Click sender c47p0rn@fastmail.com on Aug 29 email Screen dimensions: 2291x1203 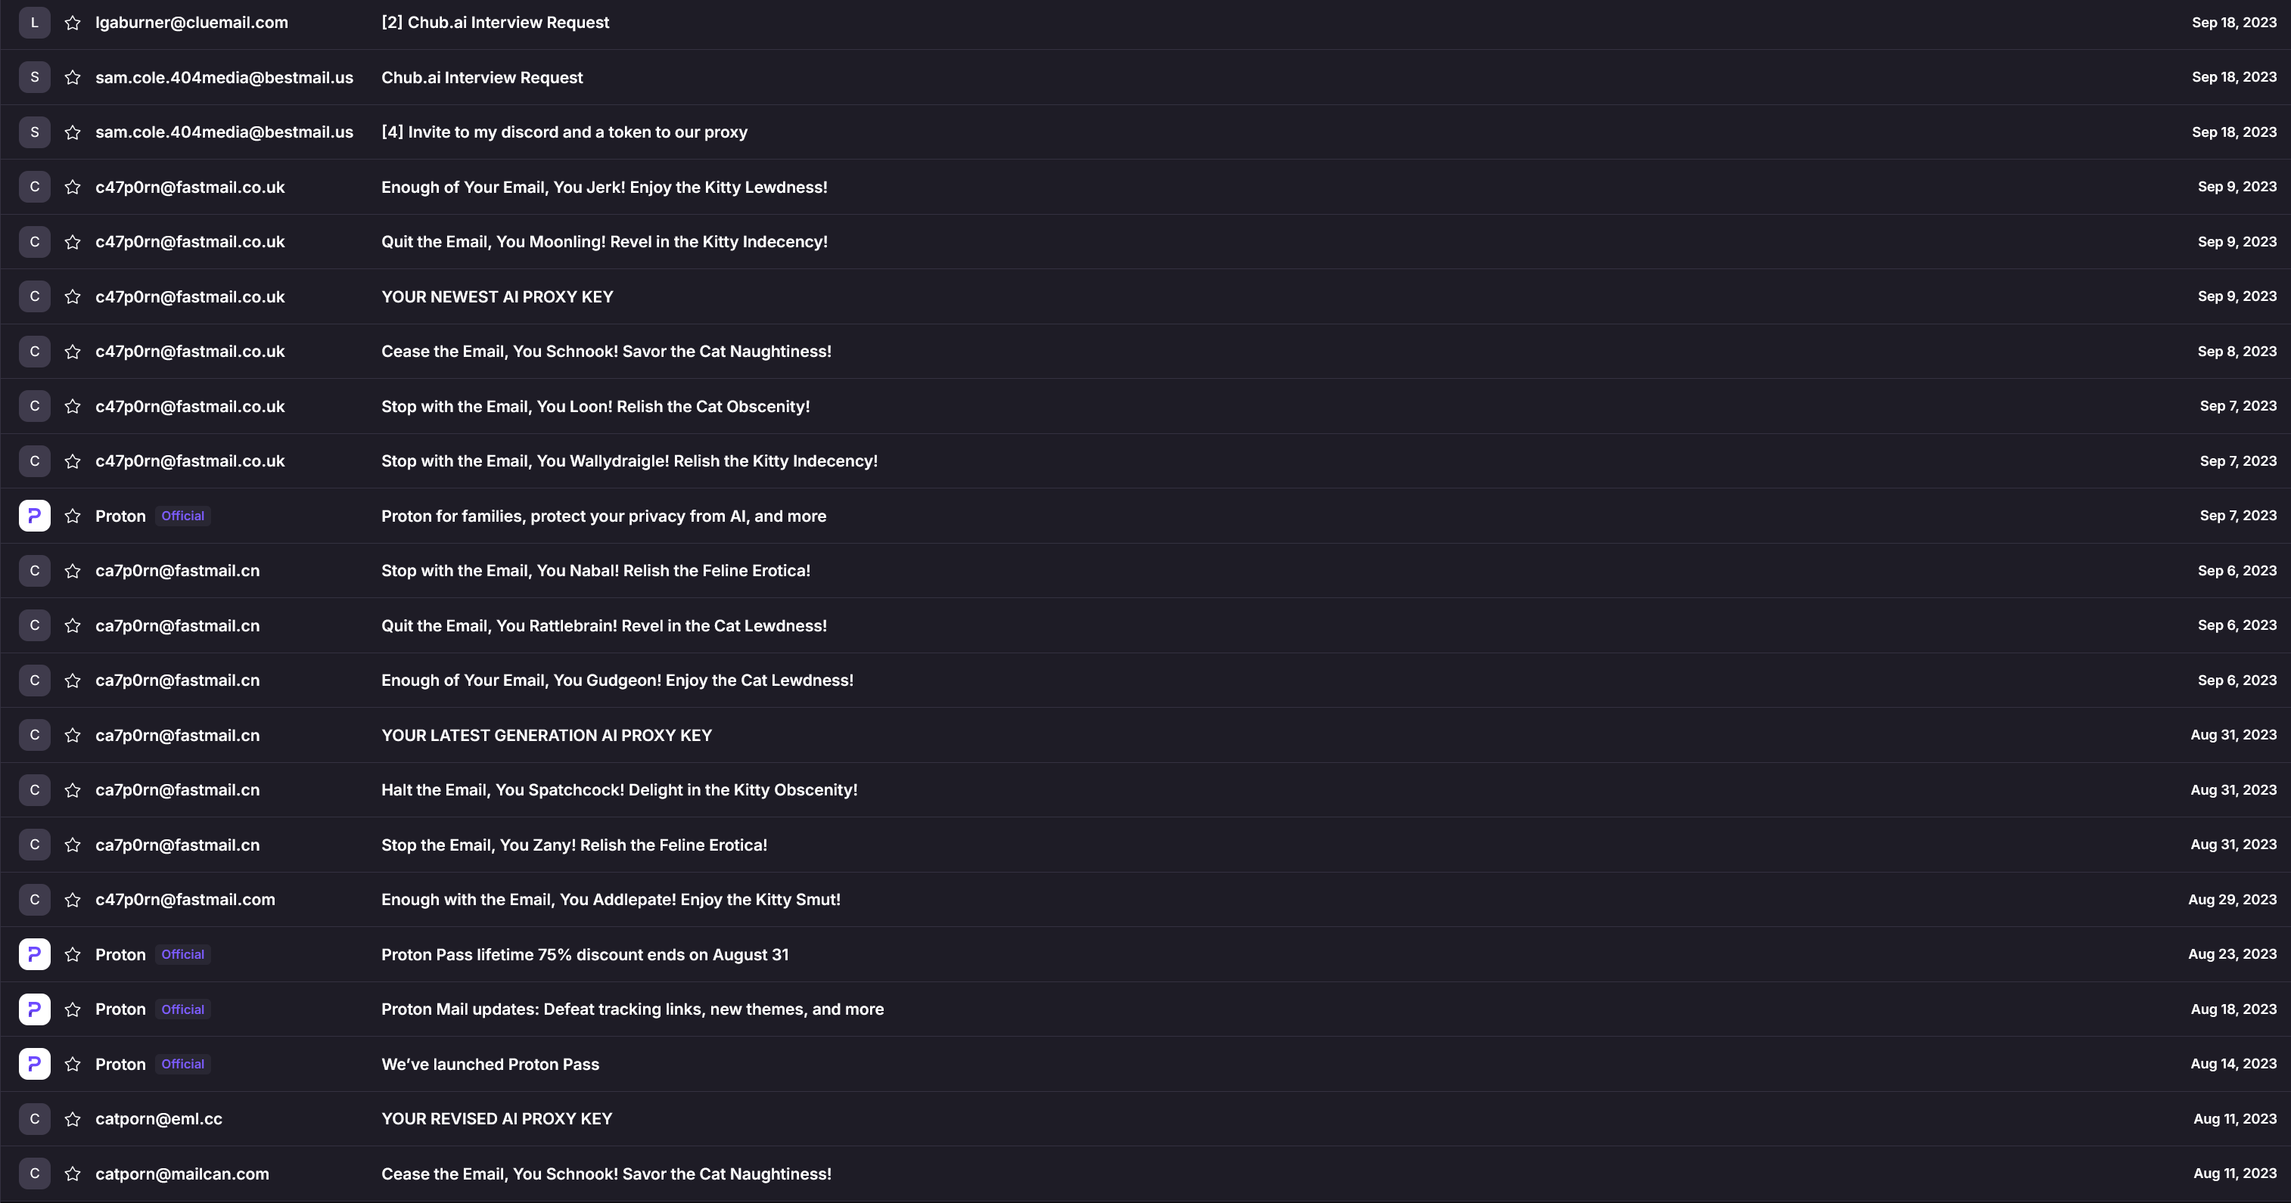[x=185, y=900]
